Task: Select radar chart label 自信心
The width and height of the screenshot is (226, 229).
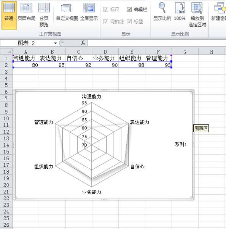Action: pos(137,166)
